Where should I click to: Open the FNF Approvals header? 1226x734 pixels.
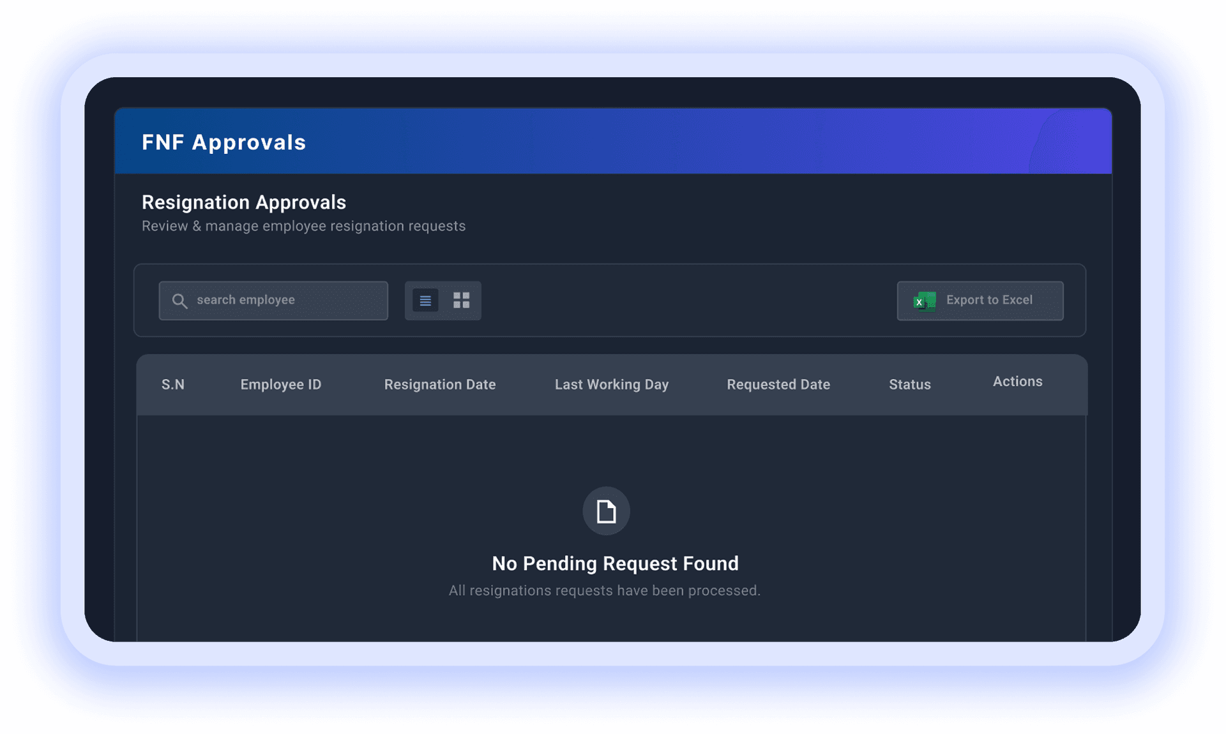point(224,142)
